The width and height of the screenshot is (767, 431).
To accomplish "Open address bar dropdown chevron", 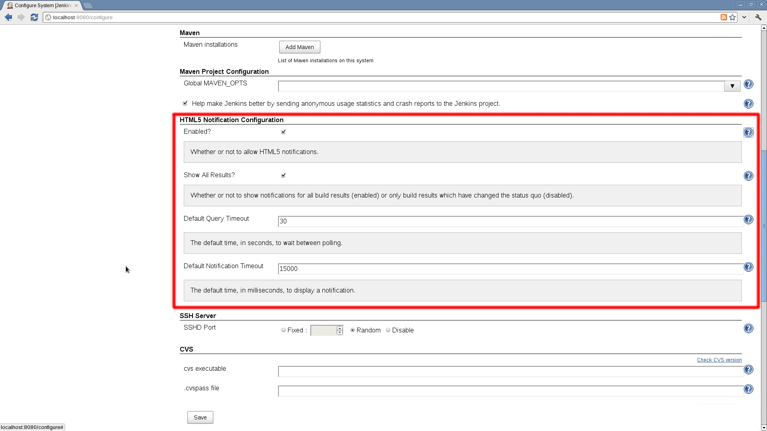I will click(x=744, y=17).
